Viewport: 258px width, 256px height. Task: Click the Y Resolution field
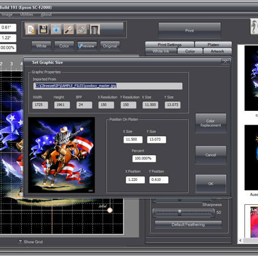(x=128, y=105)
